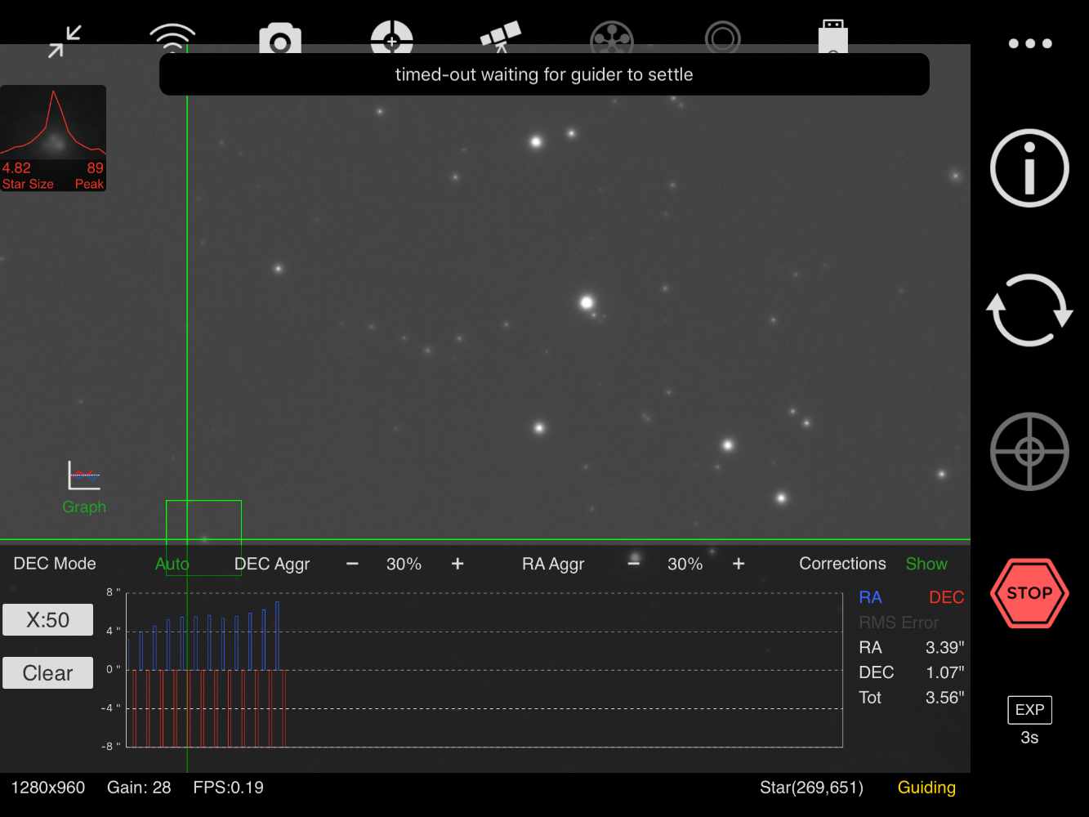Dismiss the timed-out guider notification
This screenshot has width=1089, height=817.
(544, 74)
